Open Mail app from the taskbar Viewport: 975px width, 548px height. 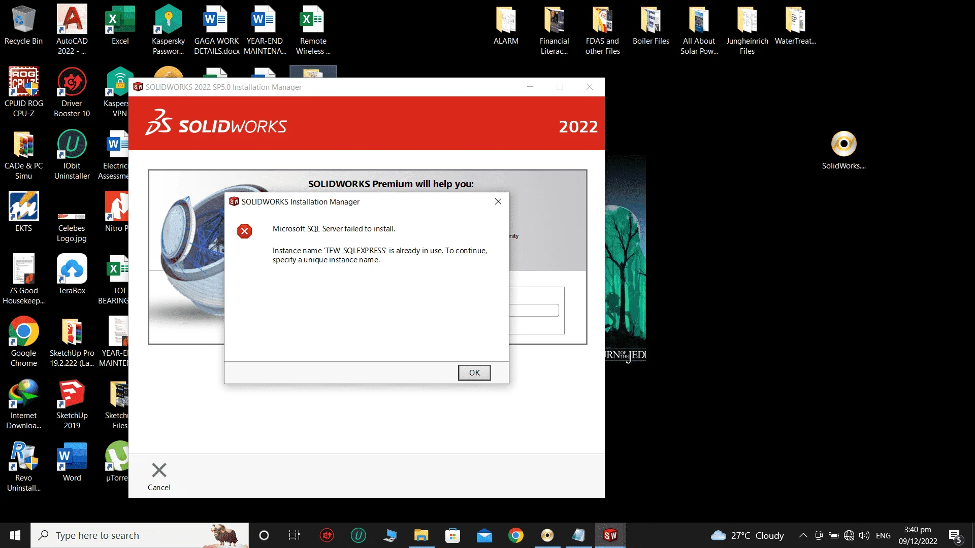pyautogui.click(x=484, y=535)
